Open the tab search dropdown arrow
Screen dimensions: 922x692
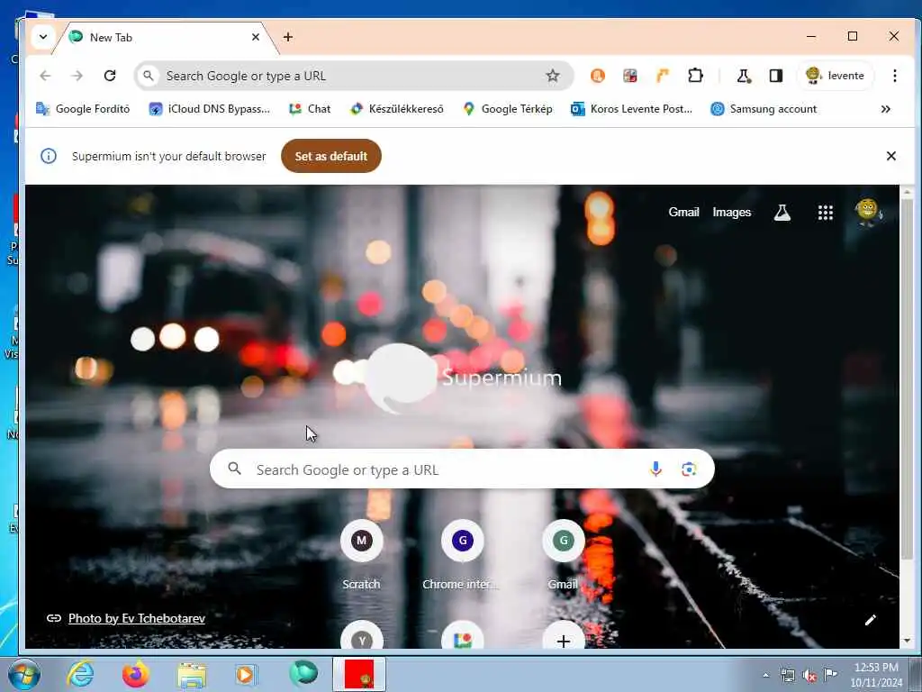43,36
